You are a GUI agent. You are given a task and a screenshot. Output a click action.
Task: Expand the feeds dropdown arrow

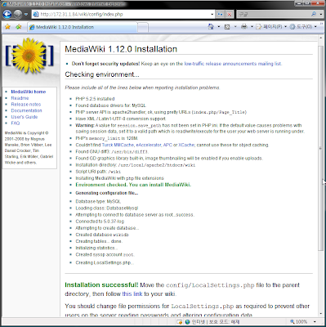click(x=235, y=27)
